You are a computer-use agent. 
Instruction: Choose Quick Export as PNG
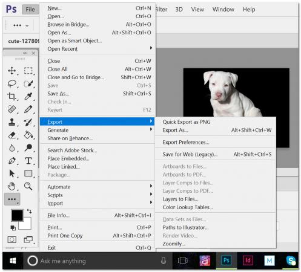click(216, 122)
